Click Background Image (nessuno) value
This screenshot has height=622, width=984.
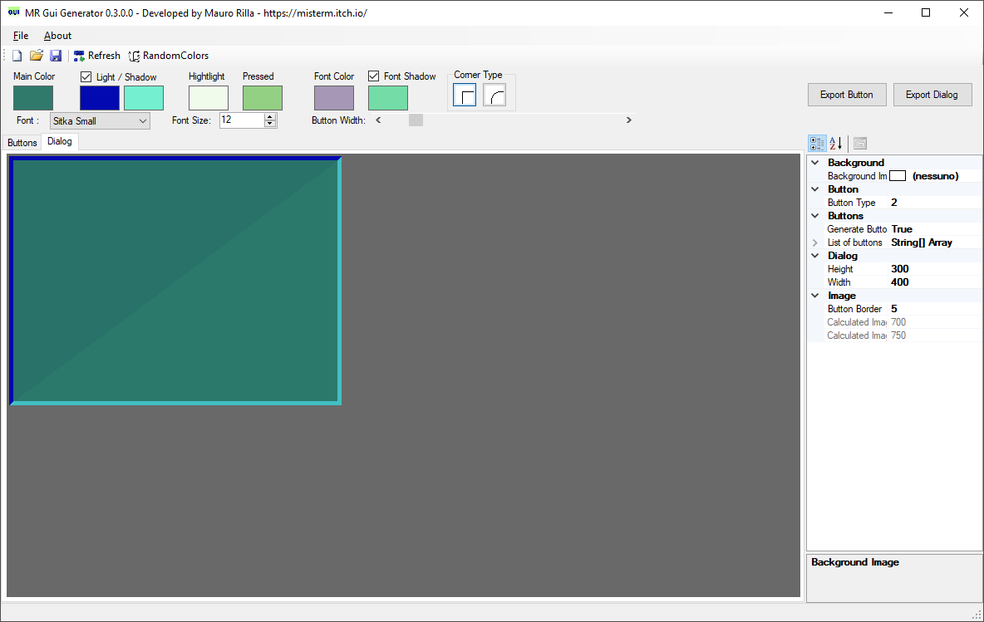(x=935, y=176)
